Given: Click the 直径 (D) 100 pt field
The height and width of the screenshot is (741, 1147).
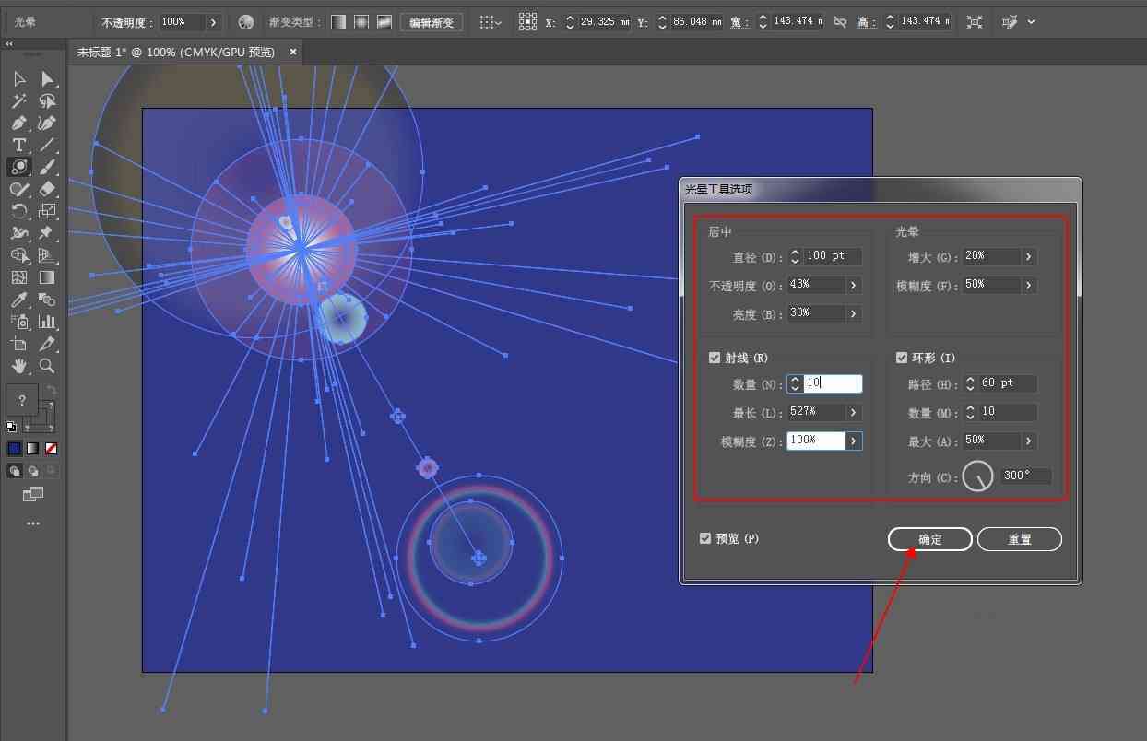Looking at the screenshot, I should [833, 257].
